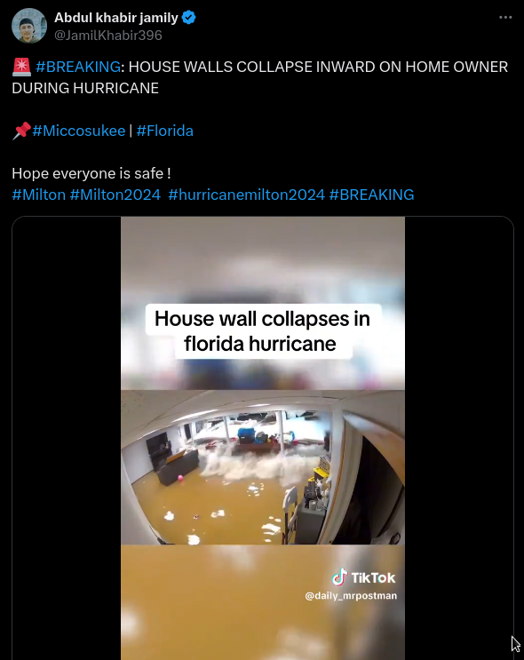Open the @JamilKhabir396 handle

(x=108, y=36)
